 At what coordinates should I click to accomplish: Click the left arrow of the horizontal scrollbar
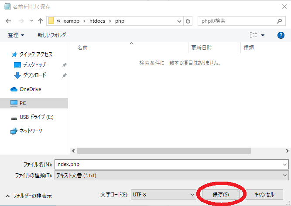(73, 151)
